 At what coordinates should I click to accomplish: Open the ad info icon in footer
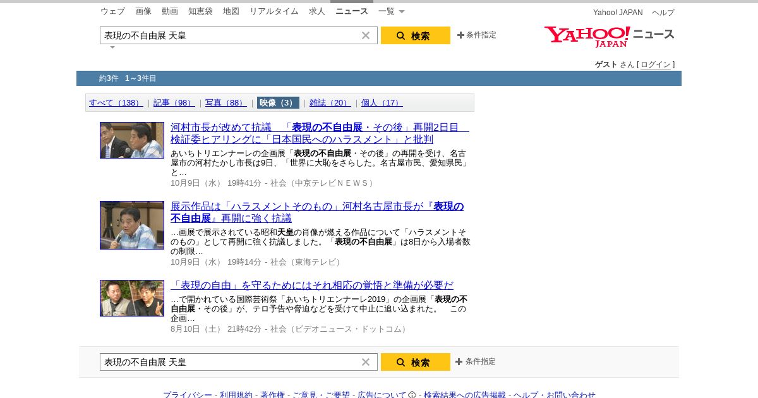point(412,395)
